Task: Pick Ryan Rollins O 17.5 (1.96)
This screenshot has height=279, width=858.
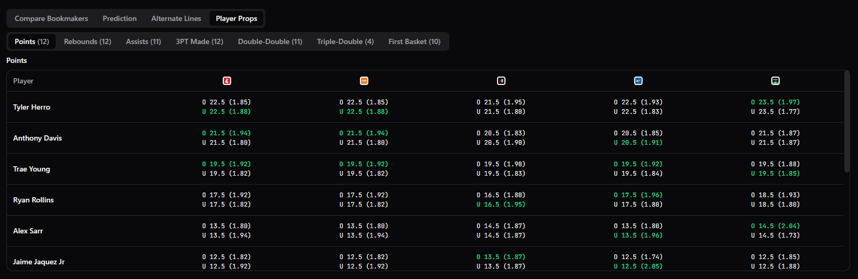Action: [x=638, y=195]
